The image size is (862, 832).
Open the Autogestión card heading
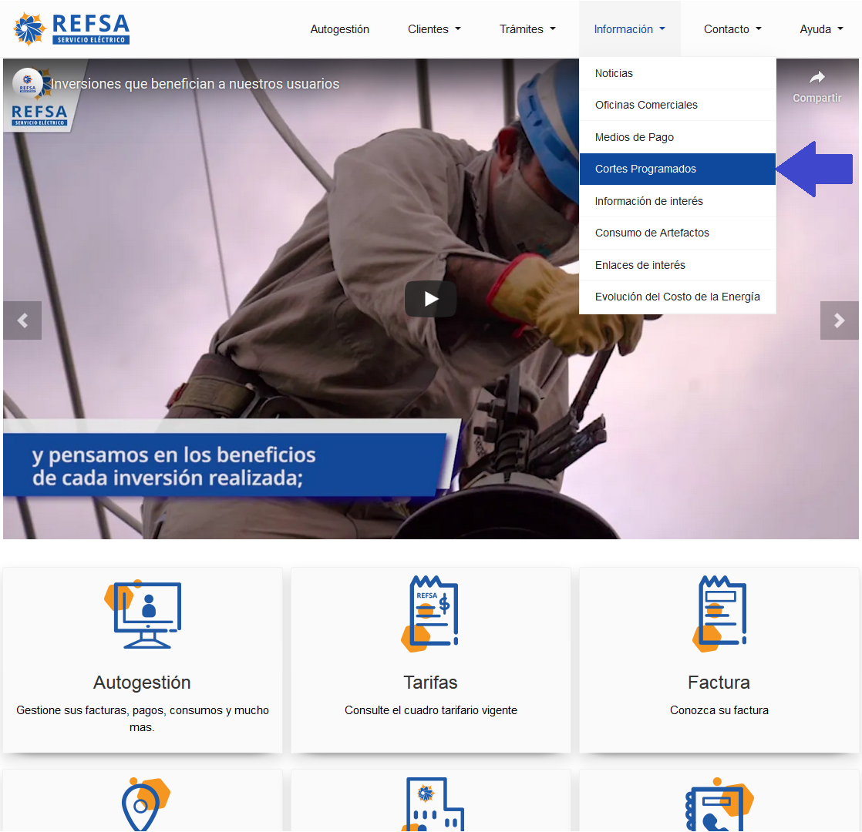tap(142, 683)
